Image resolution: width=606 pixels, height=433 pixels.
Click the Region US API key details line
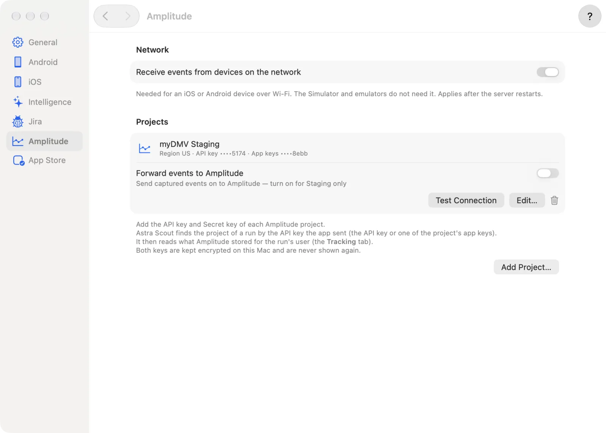tap(233, 153)
